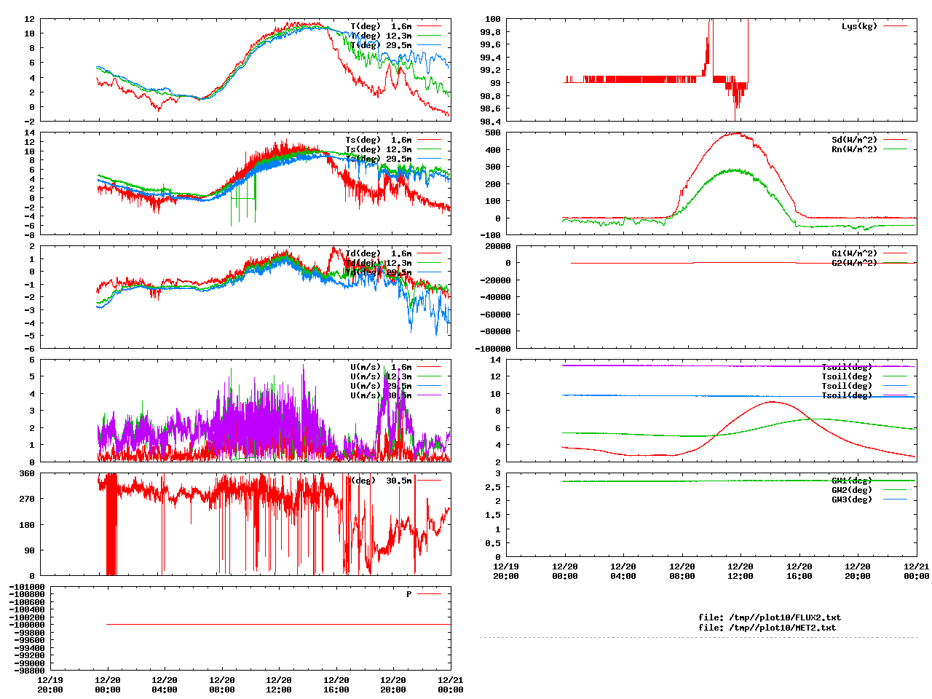Click the 'file: /tmp//plot10/MET2.txt' text
This screenshot has height=699, width=932.
point(767,627)
